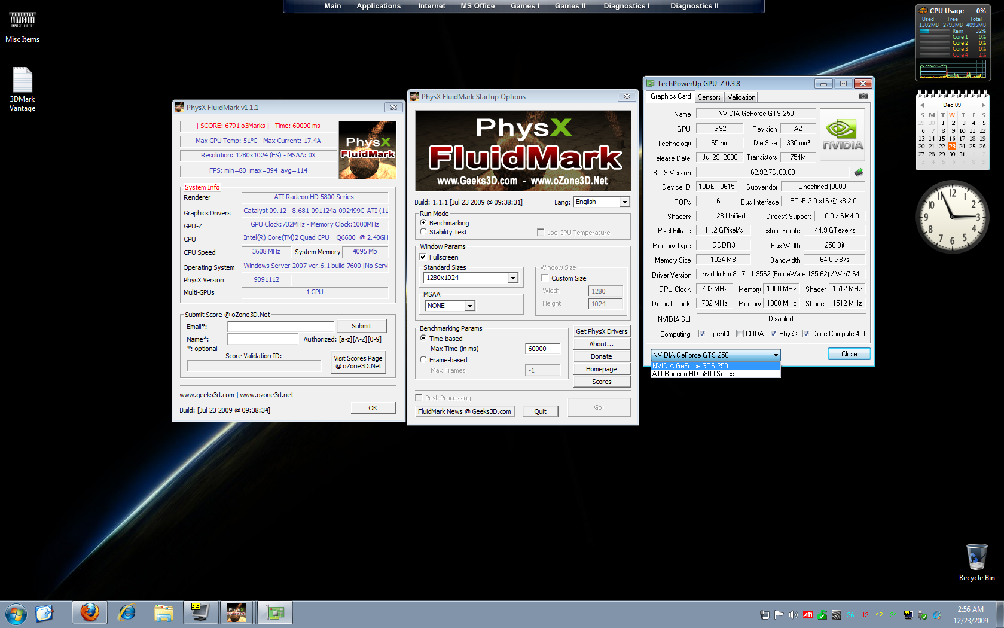
Task: Click the Action Center flag tray icon
Action: coord(779,614)
